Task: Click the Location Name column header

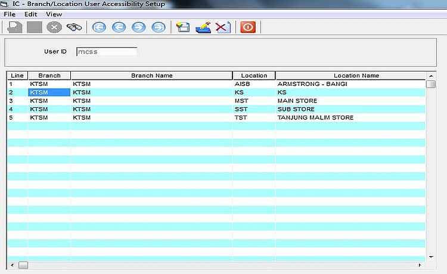Action: (356, 76)
